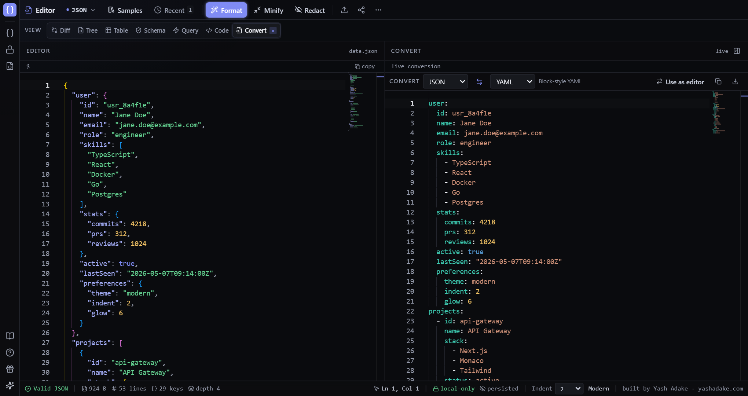The height and width of the screenshot is (396, 748).
Task: Open the help question mark icon
Action: (x=10, y=352)
